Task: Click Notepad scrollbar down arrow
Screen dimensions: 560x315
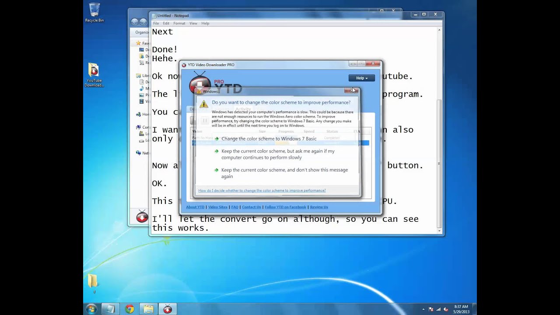Action: point(439,231)
